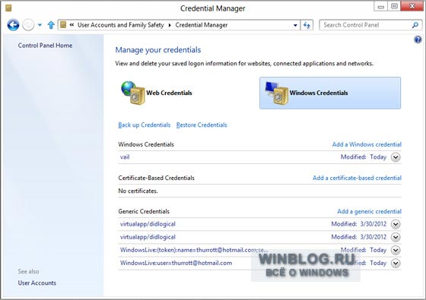Select the Windows Credentials vault
This screenshot has width=426, height=300.
point(330,93)
